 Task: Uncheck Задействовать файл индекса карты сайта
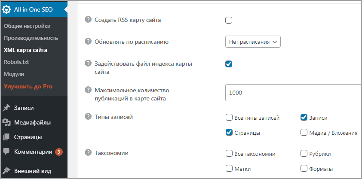[229, 64]
